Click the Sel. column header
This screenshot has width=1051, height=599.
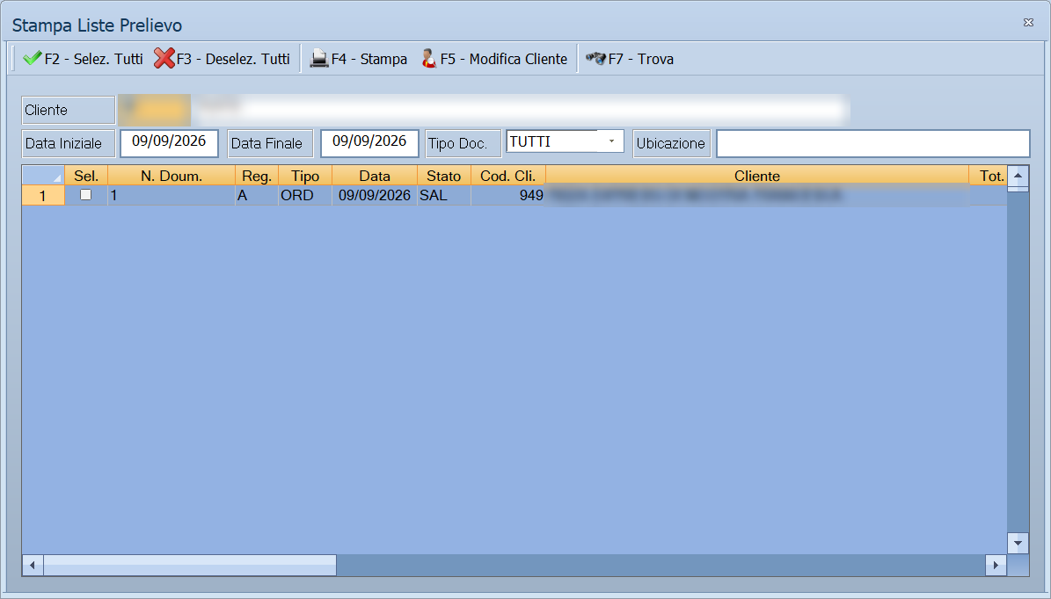click(86, 176)
